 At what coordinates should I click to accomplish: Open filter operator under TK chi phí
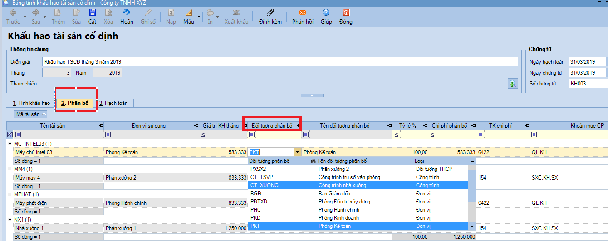click(x=481, y=134)
